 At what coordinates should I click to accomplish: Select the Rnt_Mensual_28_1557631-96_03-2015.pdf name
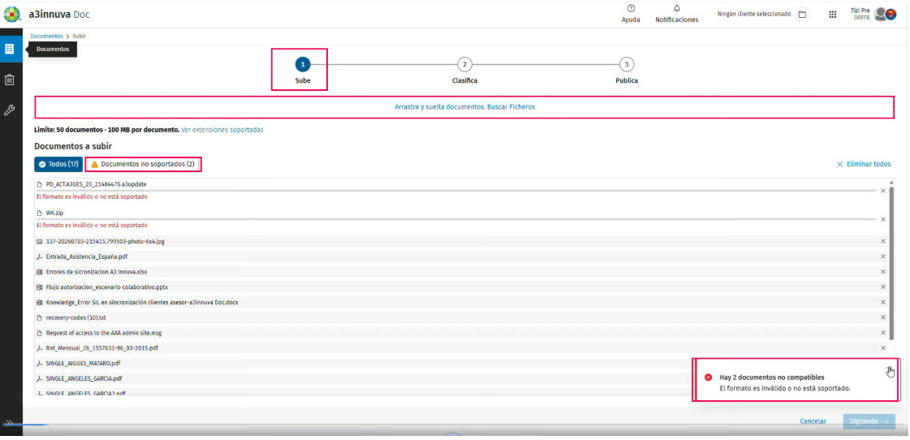tap(102, 348)
